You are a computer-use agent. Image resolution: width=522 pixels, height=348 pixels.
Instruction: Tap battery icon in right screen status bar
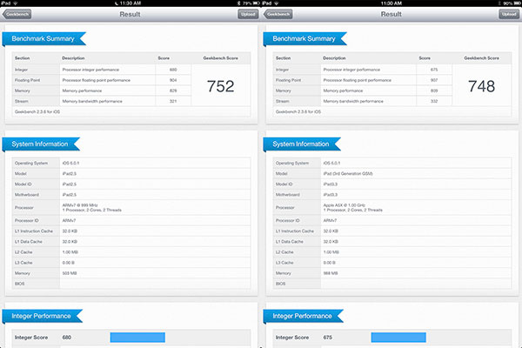click(517, 3)
